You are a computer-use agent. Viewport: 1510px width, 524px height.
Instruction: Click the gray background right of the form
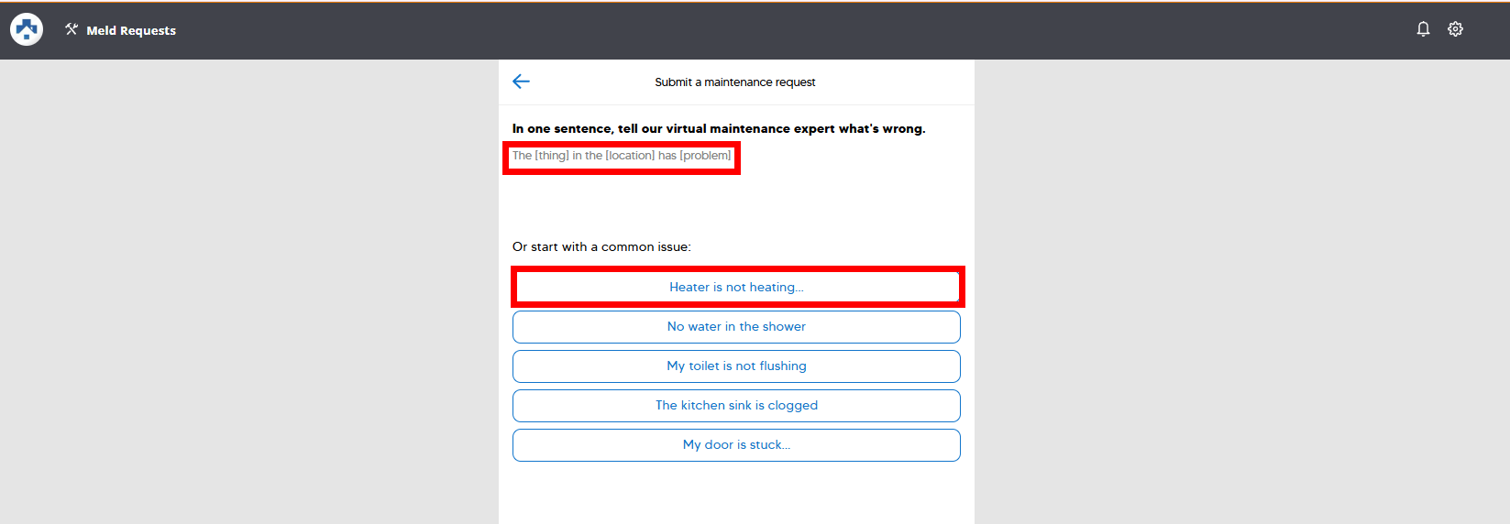[1238, 293]
